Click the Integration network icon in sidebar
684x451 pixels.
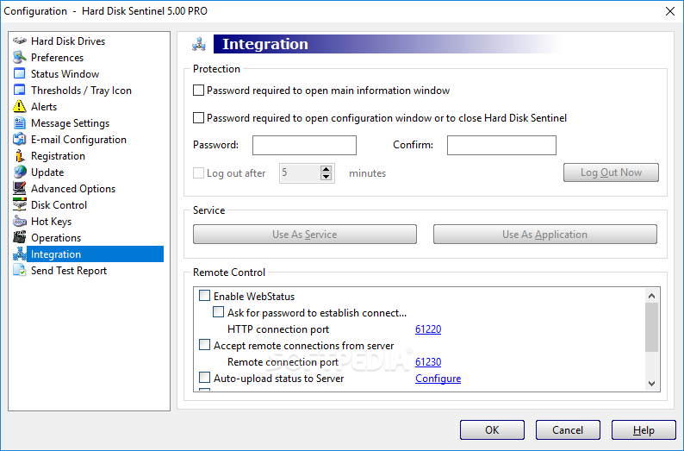pyautogui.click(x=20, y=254)
